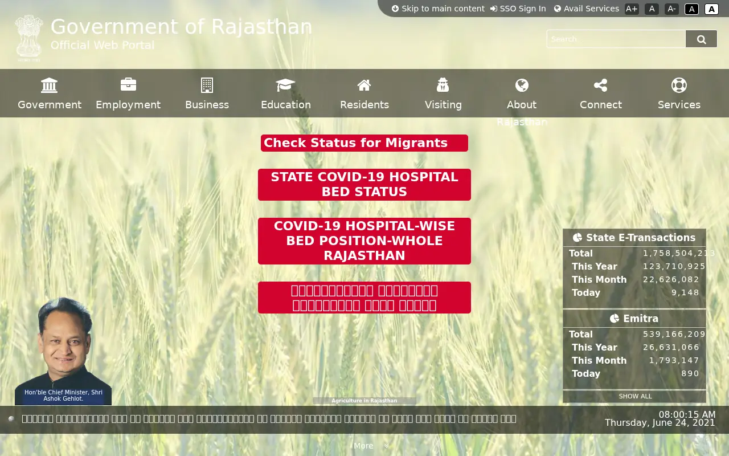The image size is (729, 456).
Task: Click SHOW ALL in transactions panel
Action: [635, 396]
